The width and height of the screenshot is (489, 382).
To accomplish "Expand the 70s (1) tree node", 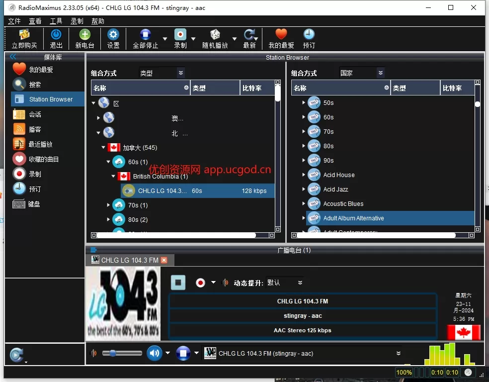I will pos(108,205).
